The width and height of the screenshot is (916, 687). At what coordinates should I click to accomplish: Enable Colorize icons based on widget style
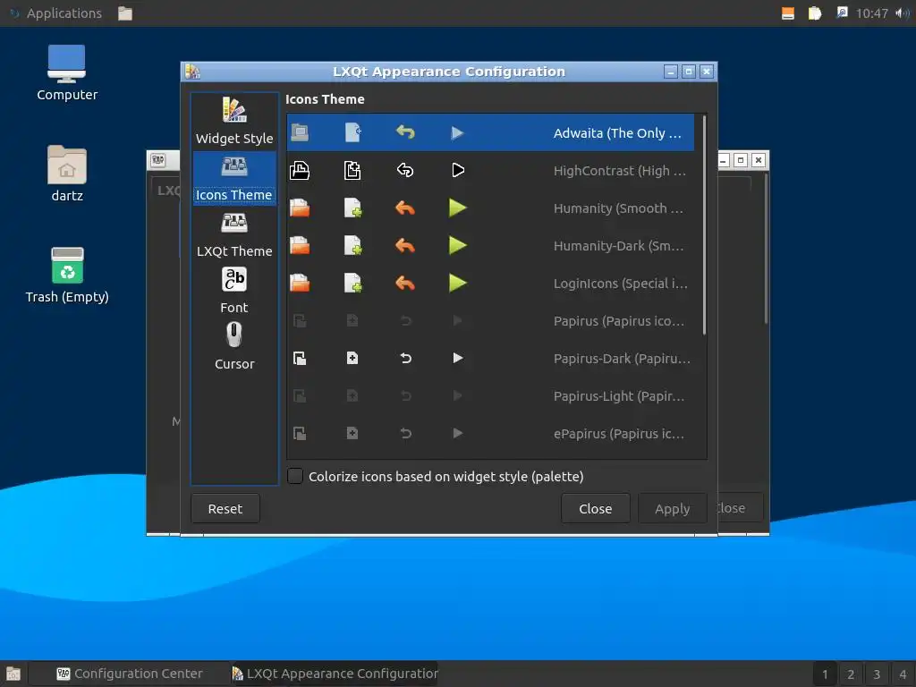click(x=295, y=476)
